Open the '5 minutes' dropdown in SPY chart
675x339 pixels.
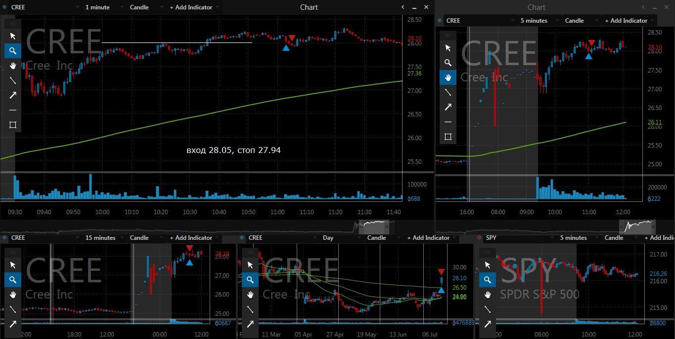point(579,238)
